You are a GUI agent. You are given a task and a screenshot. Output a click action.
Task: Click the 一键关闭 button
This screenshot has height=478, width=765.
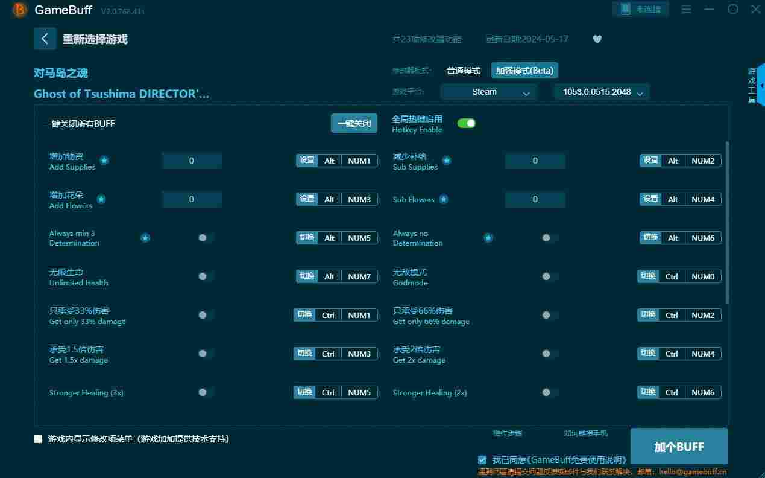354,123
